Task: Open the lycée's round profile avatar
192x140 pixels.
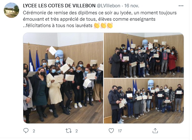Action: [11, 10]
